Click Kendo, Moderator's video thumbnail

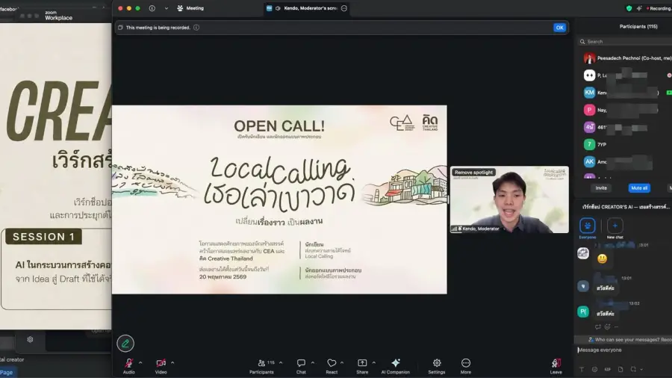pos(509,199)
